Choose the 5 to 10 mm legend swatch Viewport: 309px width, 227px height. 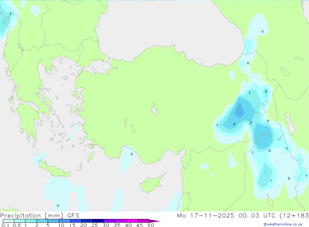pos(53,221)
